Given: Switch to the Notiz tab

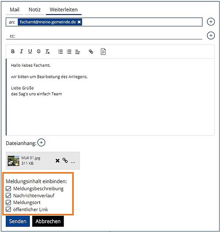Looking at the screenshot, I should 34,10.
